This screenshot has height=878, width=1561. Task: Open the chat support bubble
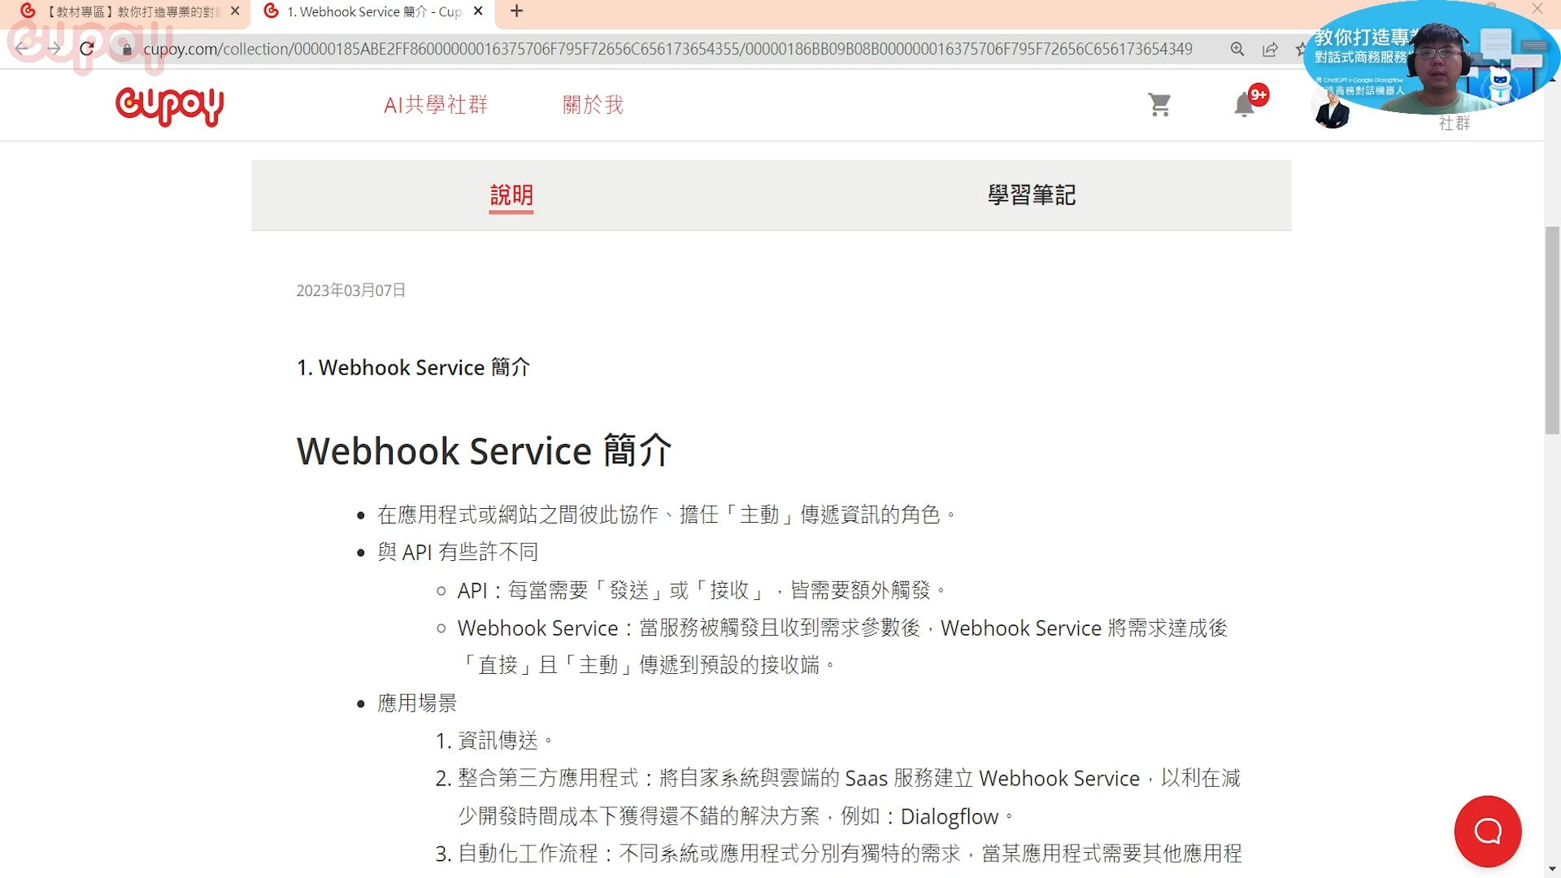(1488, 831)
